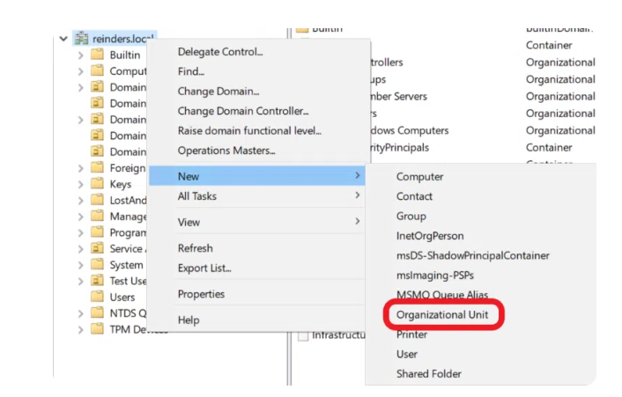Click the TPM Devices folder icon
Viewport: 622px width, 397px height.
98,329
